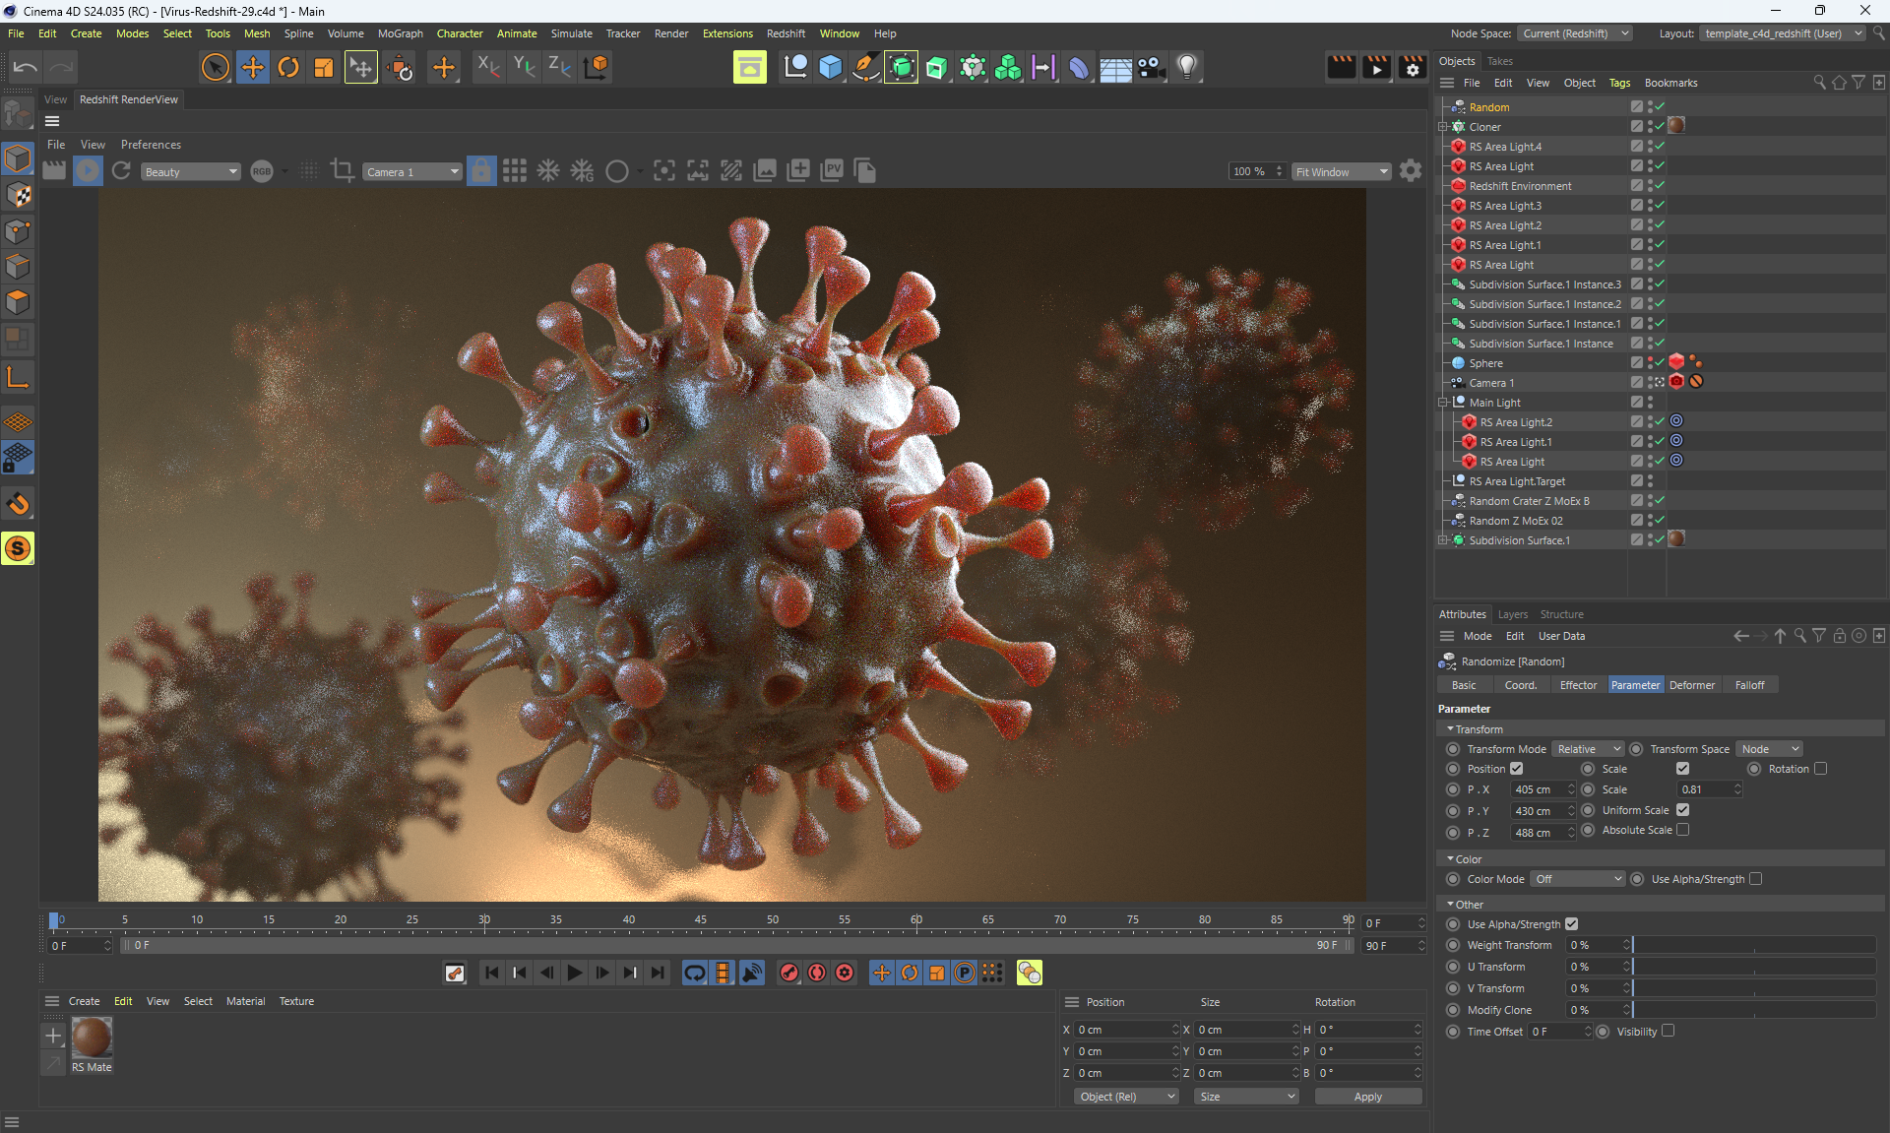Click the light bulb Light object icon
The width and height of the screenshot is (1890, 1133).
(1187, 67)
